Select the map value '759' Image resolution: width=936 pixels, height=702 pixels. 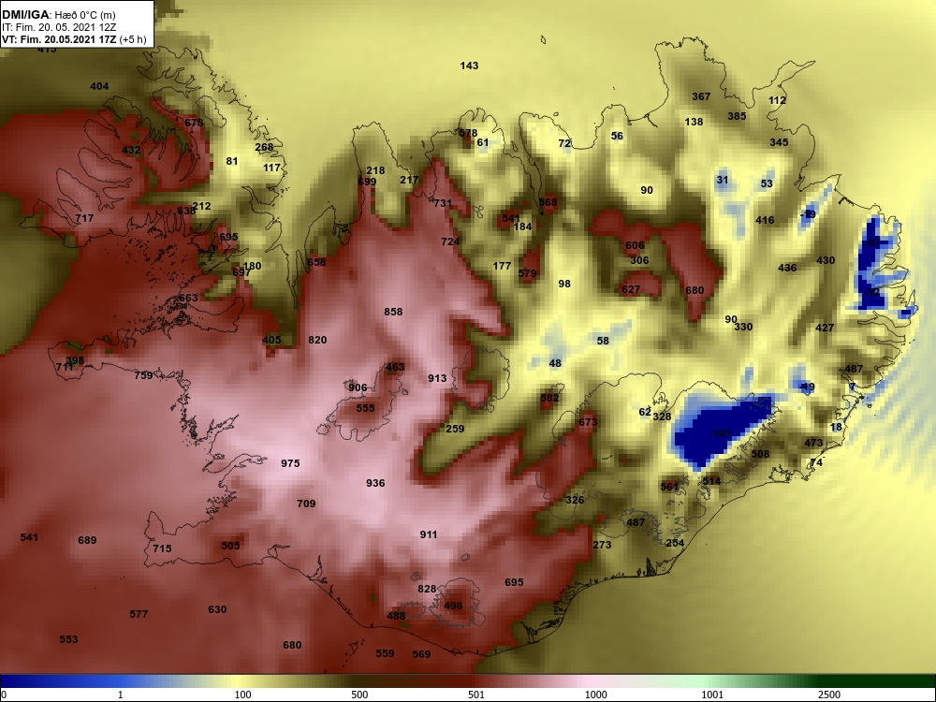pyautogui.click(x=143, y=375)
